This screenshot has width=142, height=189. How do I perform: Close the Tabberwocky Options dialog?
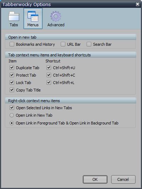pos(137,4)
